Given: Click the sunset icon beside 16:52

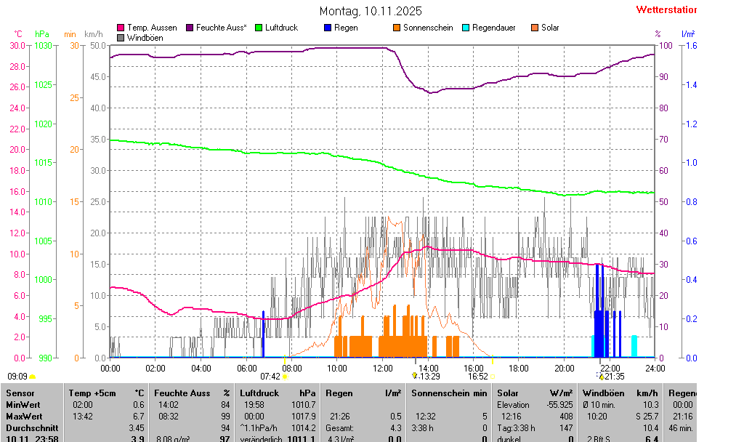Looking at the screenshot, I should point(493,377).
